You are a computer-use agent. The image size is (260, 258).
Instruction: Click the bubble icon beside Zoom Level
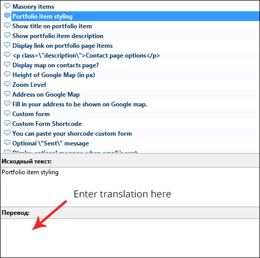[x=7, y=84]
